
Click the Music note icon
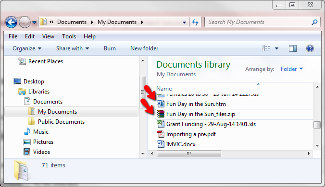[27, 132]
